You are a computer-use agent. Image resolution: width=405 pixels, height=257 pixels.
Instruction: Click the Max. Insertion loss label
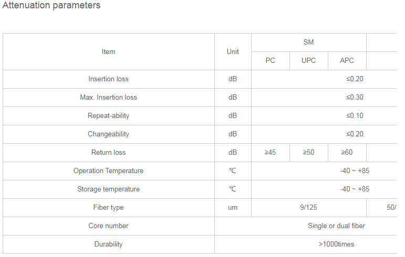[109, 97]
